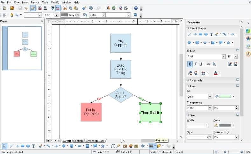
Task: Select the page 1 thumbnail in Pages
Action: pyautogui.click(x=24, y=48)
